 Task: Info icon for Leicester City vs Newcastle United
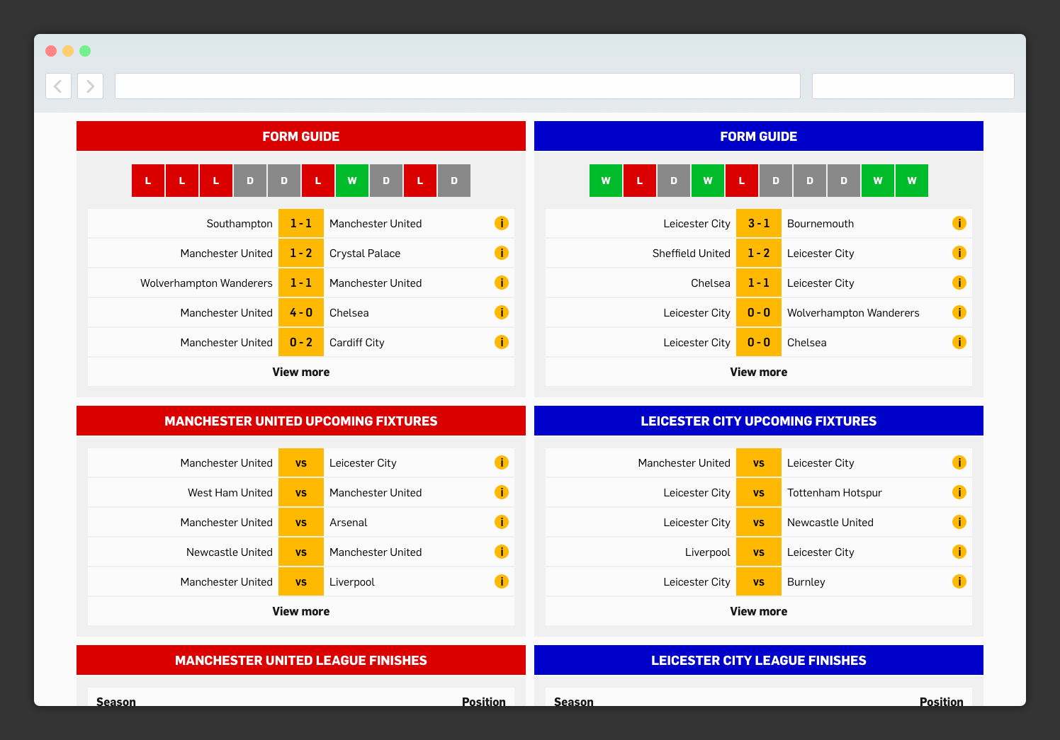click(x=959, y=522)
